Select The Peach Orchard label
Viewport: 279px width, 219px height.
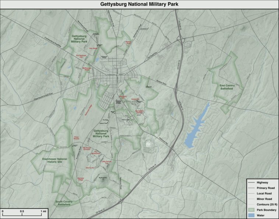click(86, 148)
